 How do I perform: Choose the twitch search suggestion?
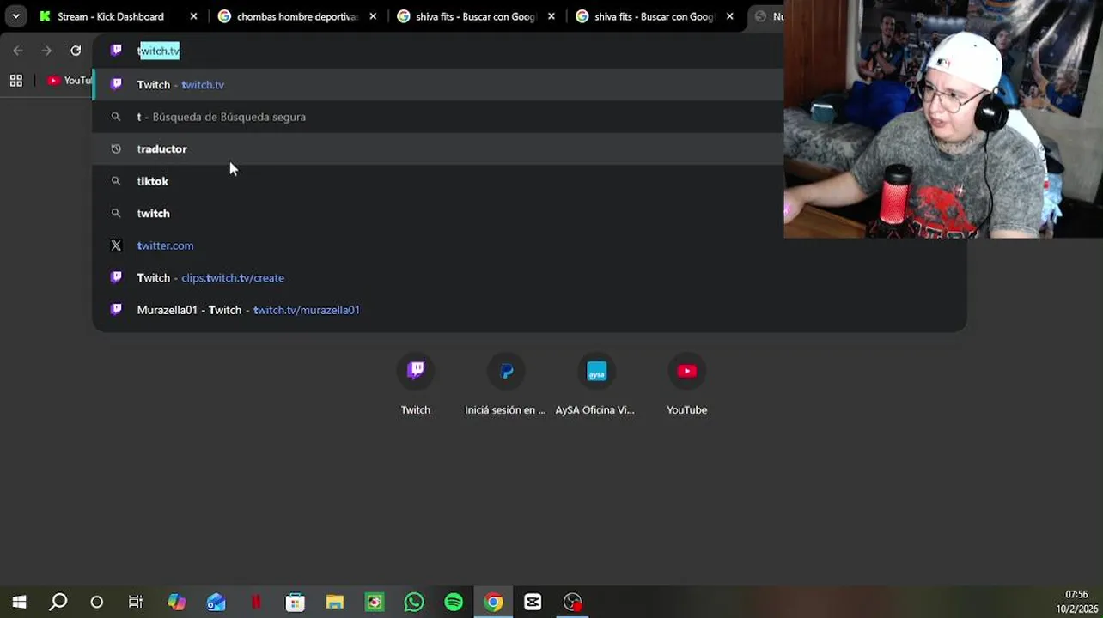tap(529, 213)
